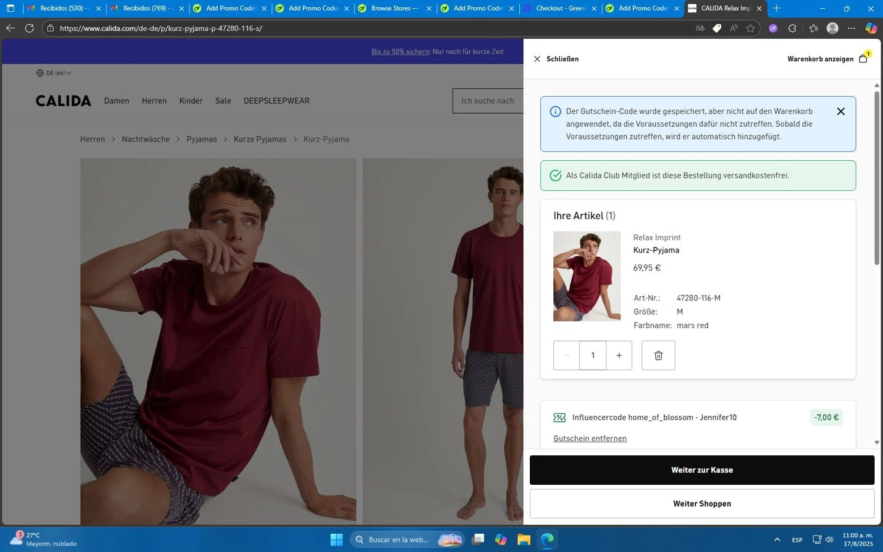Click the Ich suche nach search field
Screen dimensions: 883x552
[488, 101]
